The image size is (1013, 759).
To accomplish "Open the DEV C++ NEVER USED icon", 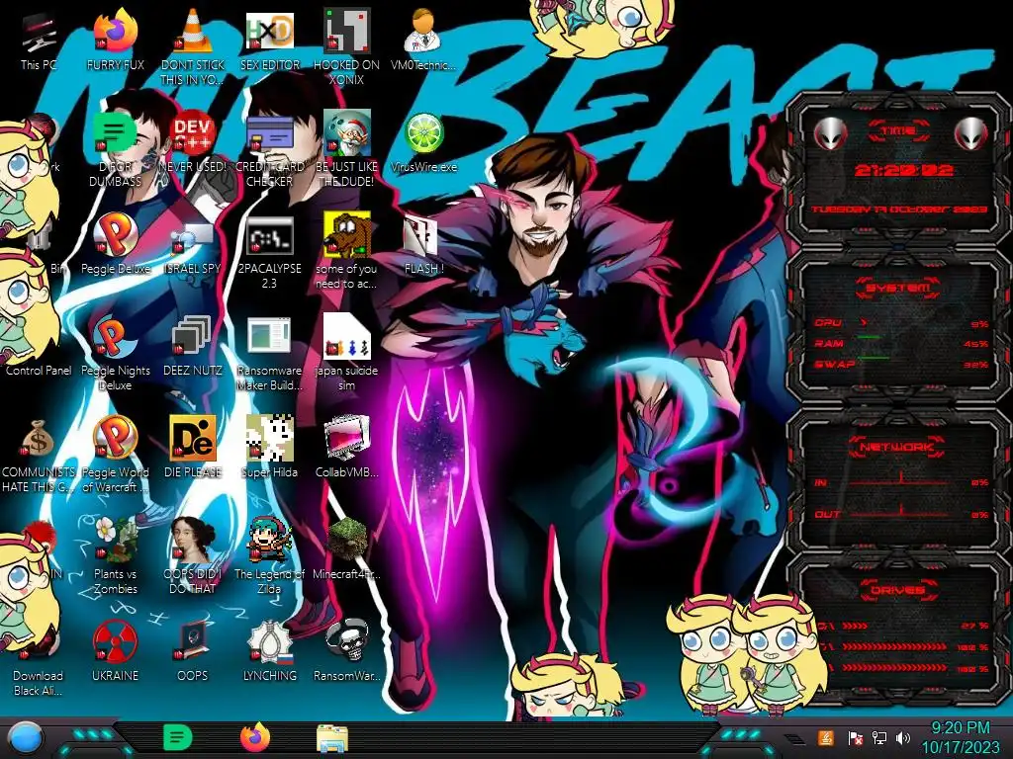I will point(193,133).
